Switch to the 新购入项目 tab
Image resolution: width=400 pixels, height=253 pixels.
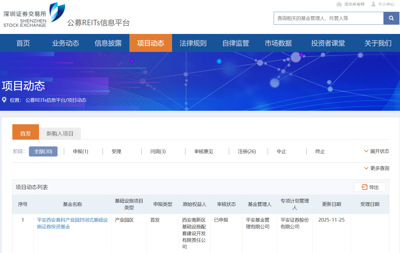pos(60,134)
